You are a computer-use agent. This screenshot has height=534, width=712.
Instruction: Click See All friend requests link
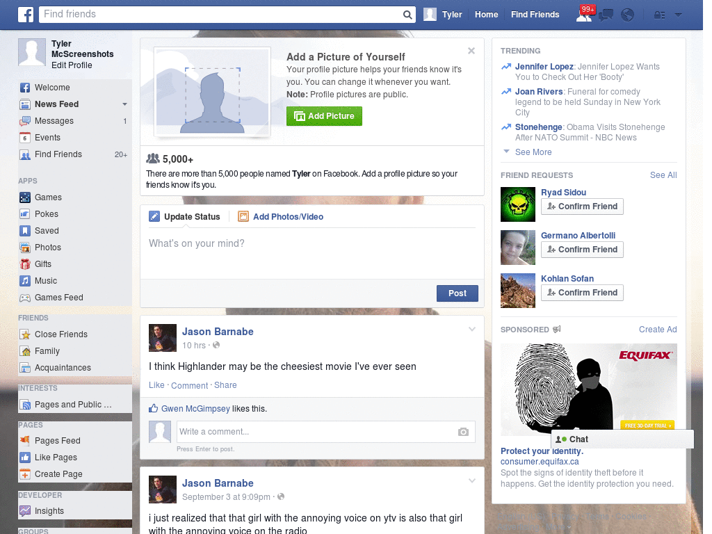663,175
